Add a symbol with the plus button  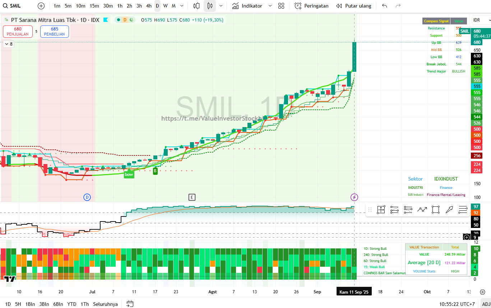point(41,6)
